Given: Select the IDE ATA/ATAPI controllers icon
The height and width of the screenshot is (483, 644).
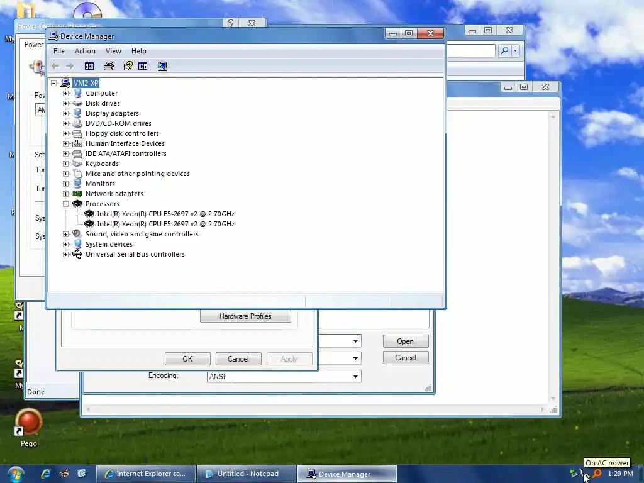Looking at the screenshot, I should pyautogui.click(x=77, y=153).
